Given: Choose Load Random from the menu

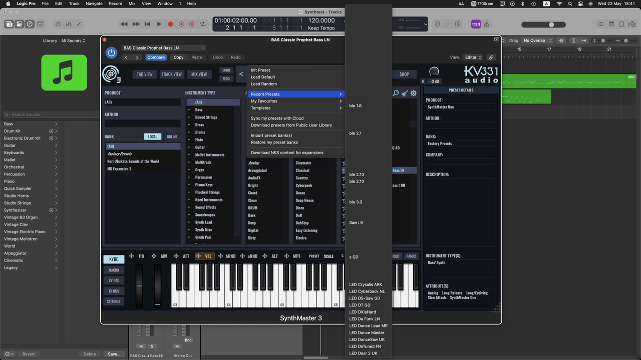Looking at the screenshot, I should pos(264,84).
